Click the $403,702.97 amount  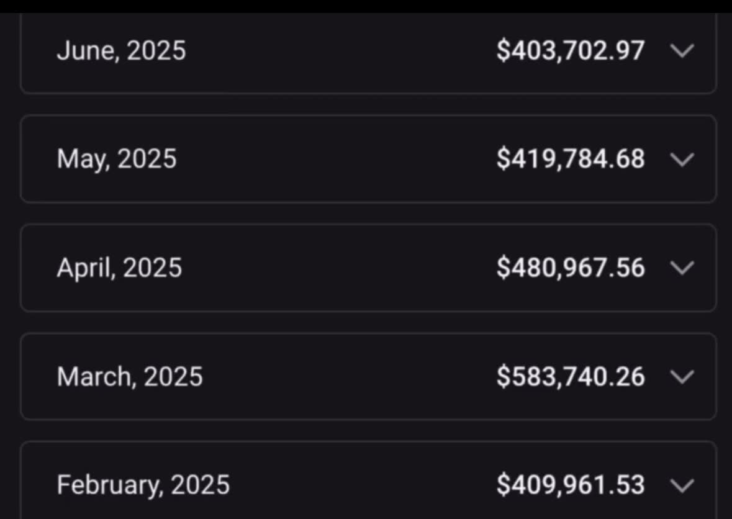571,50
